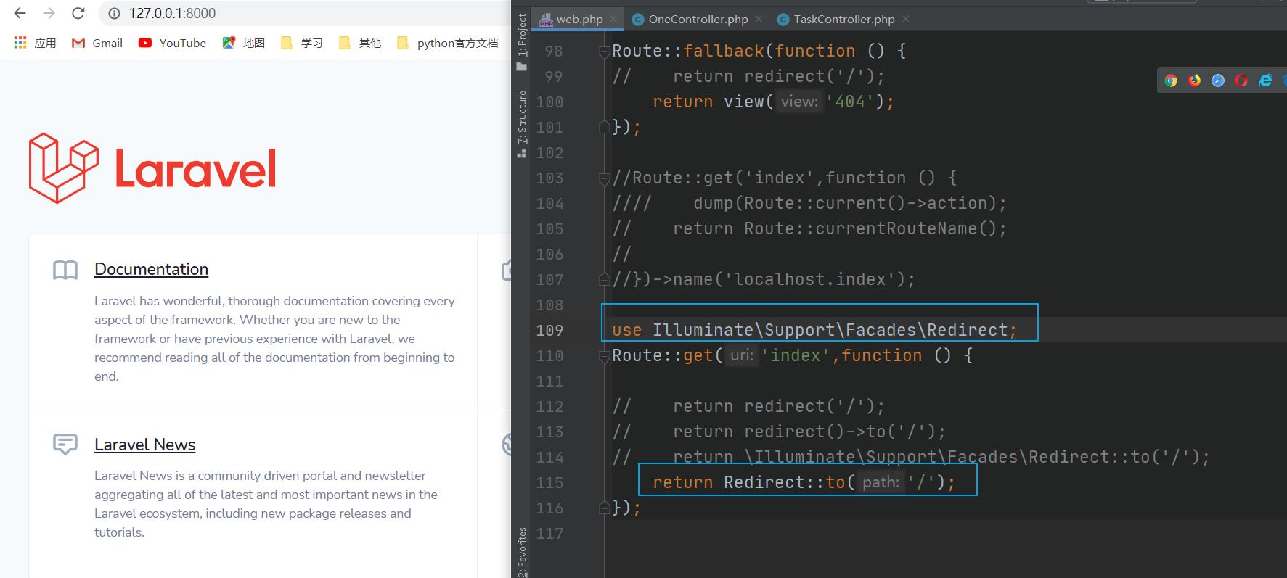Preview in Opera browser icon
1287x578 pixels.
(x=1241, y=80)
